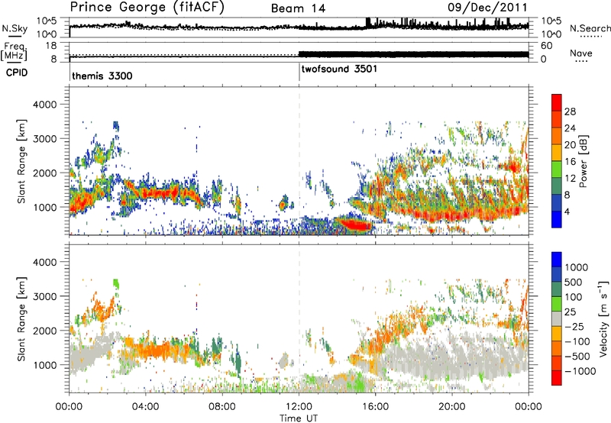Viewport: 611px width, 423px height.
Task: Click the 'CPID' label
Action: click(x=16, y=73)
